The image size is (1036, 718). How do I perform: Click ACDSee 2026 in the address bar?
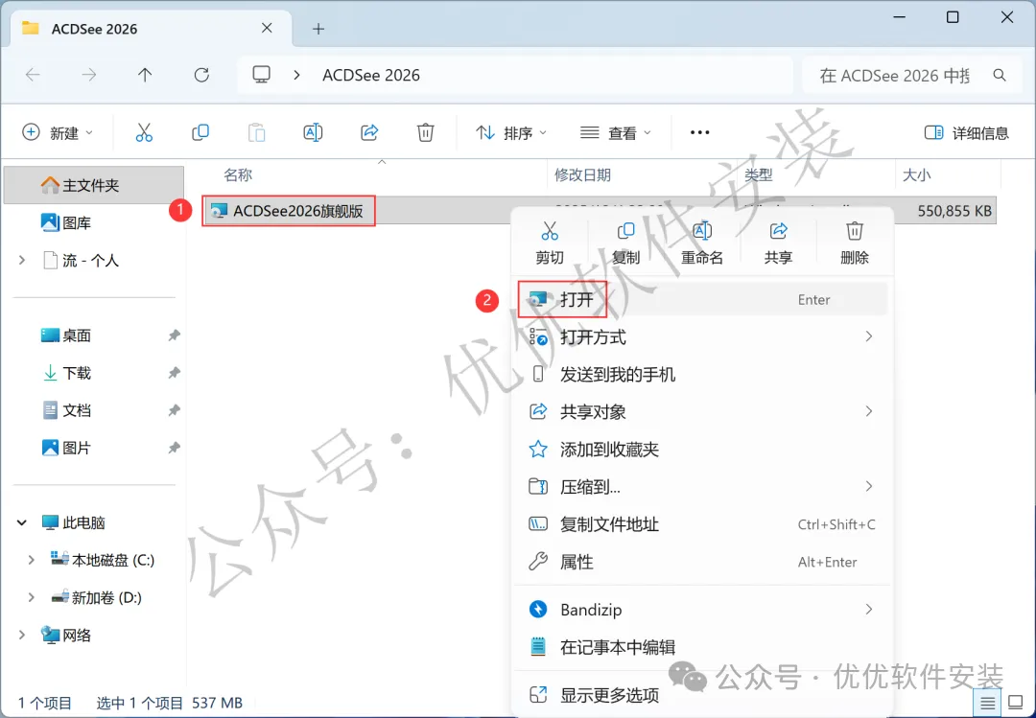(371, 76)
